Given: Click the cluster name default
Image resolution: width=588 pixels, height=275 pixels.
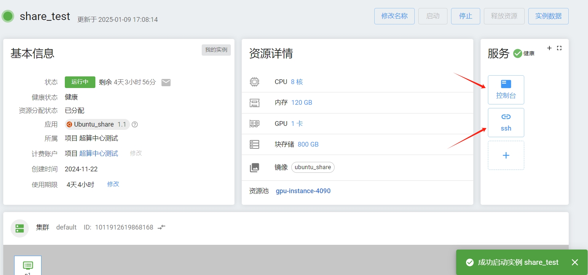Looking at the screenshot, I should tap(66, 227).
